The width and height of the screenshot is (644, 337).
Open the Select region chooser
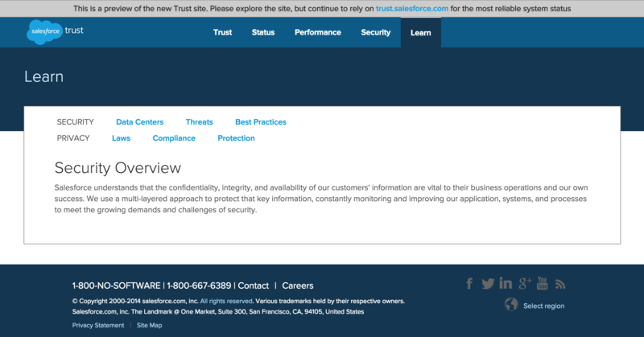544,306
